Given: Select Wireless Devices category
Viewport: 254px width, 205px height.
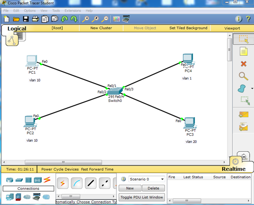Looking at the screenshot, I should (x=38, y=180).
